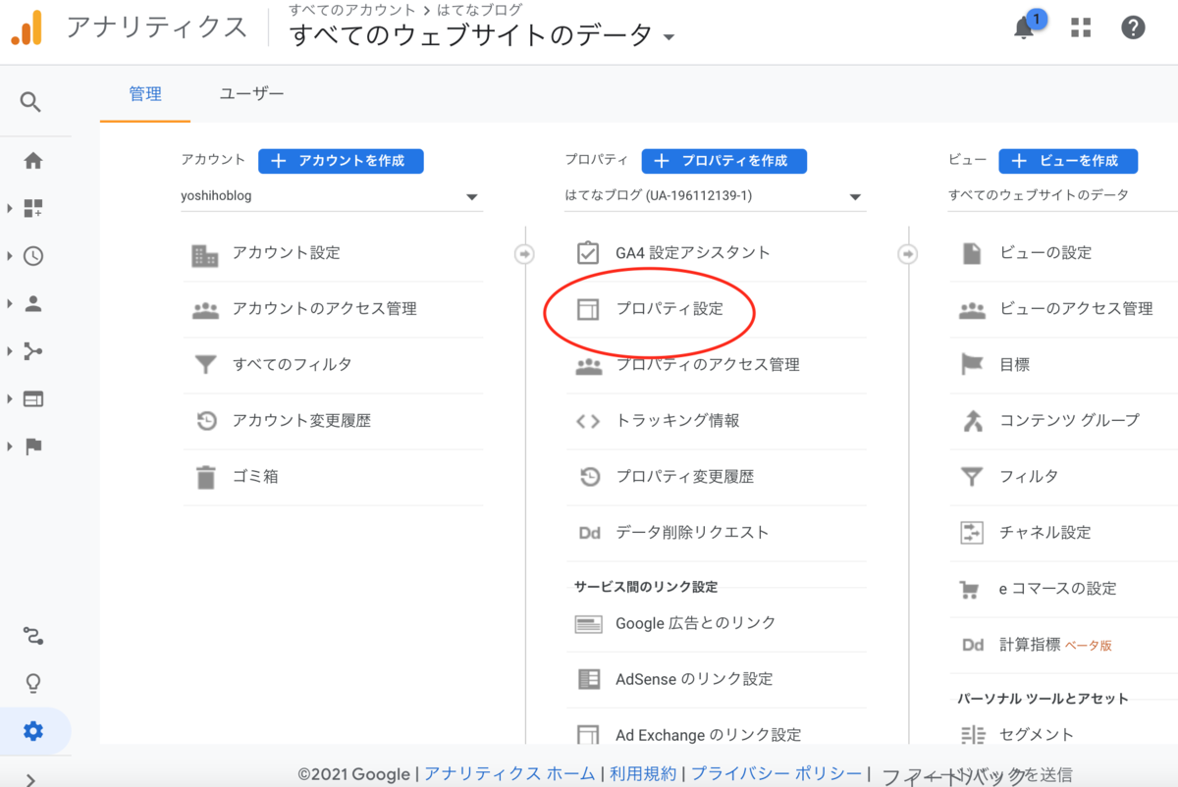Open 利用規約 footer link
Image resolution: width=1178 pixels, height=787 pixels.
(642, 774)
